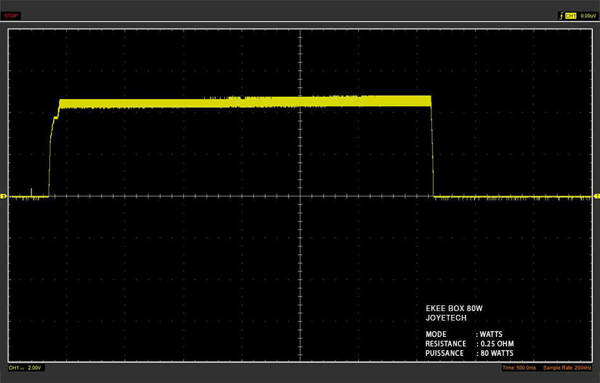The image size is (600, 383).
Task: Click the EKEE BOX 80W annotation text
Action: click(x=454, y=308)
